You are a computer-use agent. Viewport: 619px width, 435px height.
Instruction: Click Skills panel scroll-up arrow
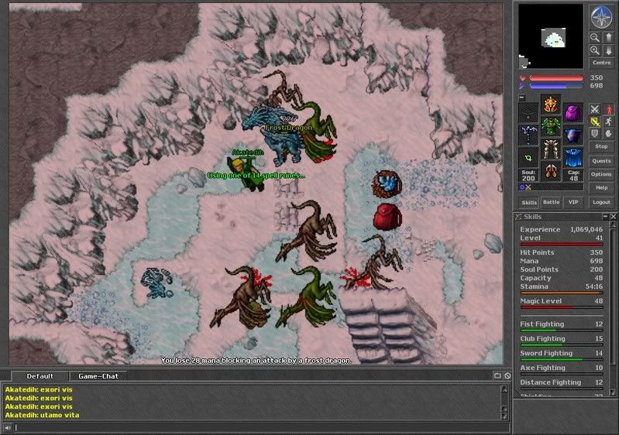[613, 224]
